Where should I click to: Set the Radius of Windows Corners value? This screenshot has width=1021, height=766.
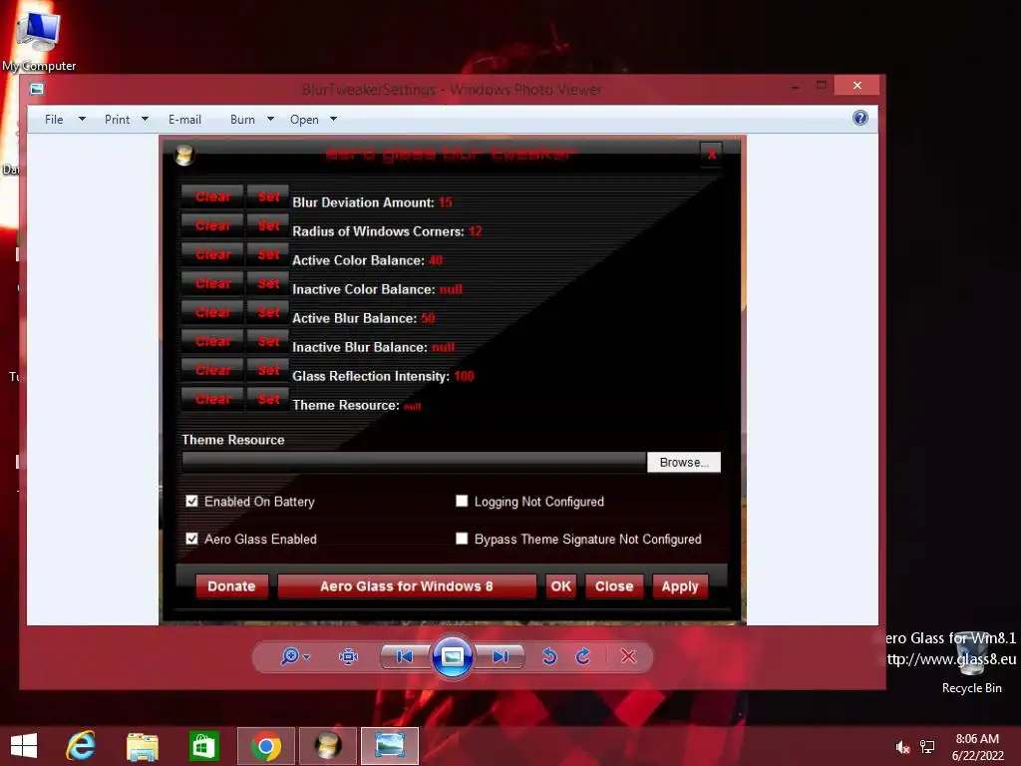pos(268,225)
